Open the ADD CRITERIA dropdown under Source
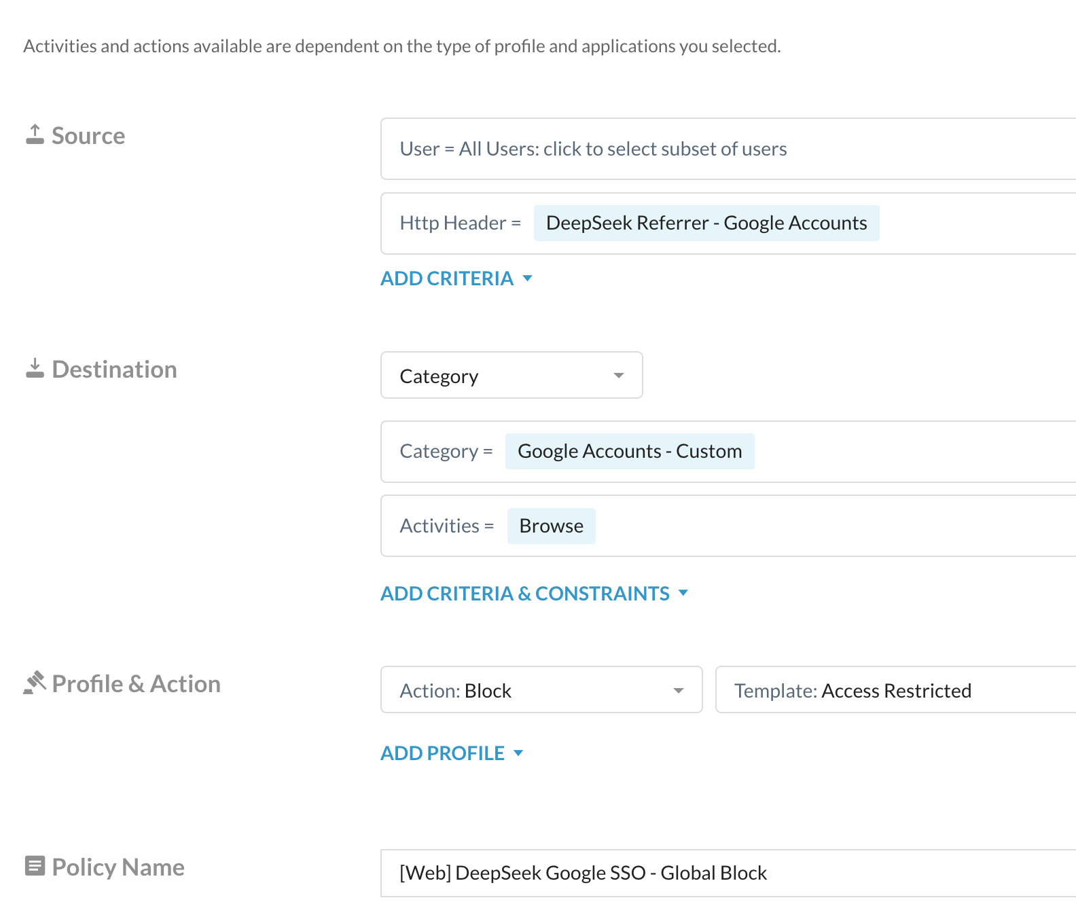 click(x=456, y=278)
